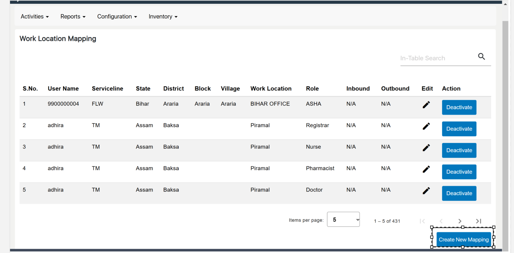The width and height of the screenshot is (514, 253).
Task: Click the scrollbar up arrow
Action: [x=505, y=4]
